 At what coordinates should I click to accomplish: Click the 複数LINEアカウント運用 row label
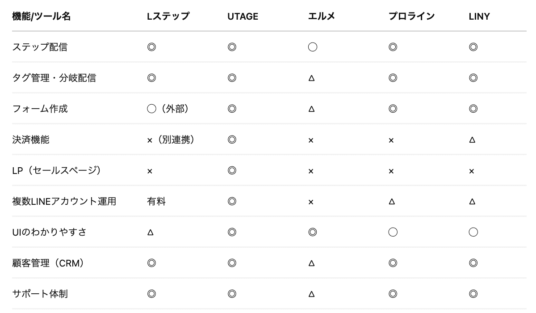[64, 201]
